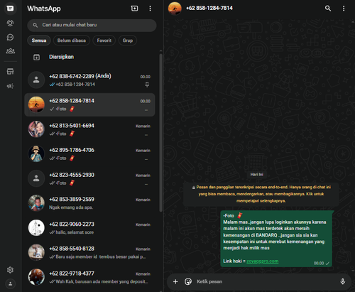Start a new chat with the plus icon
The width and height of the screenshot is (355, 292).
tap(134, 9)
